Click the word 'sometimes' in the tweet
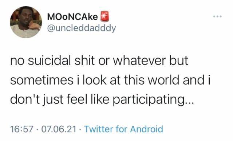 pos(42,80)
